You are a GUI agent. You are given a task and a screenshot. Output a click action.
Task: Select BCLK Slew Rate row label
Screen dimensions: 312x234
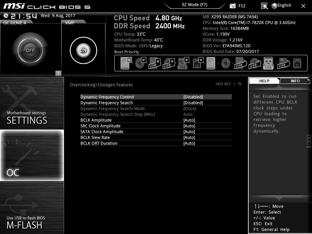[95, 137]
